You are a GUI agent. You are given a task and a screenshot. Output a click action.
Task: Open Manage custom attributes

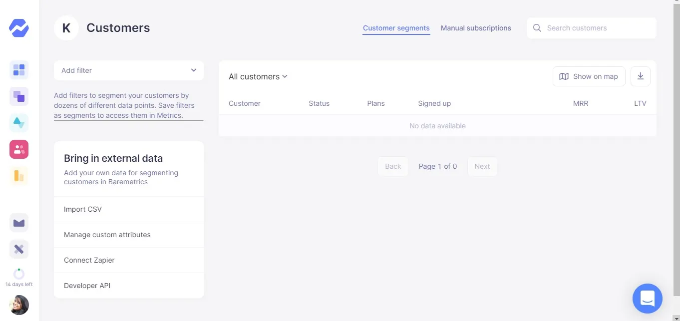[129, 235]
